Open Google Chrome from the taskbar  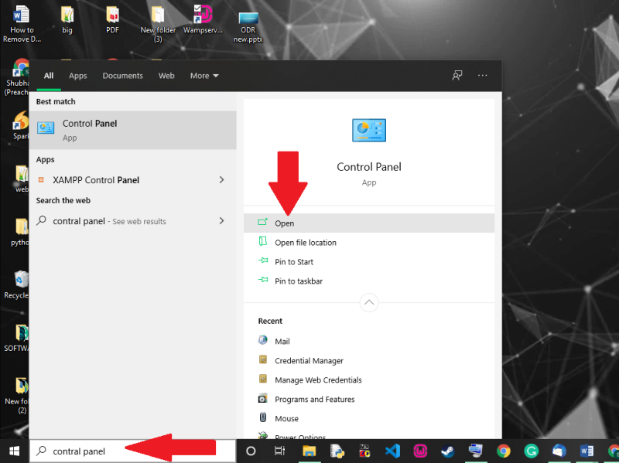click(504, 451)
